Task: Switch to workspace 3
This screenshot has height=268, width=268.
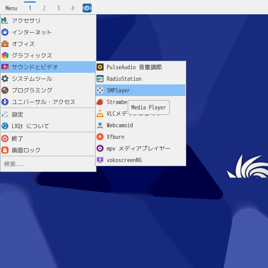Action: coord(59,8)
